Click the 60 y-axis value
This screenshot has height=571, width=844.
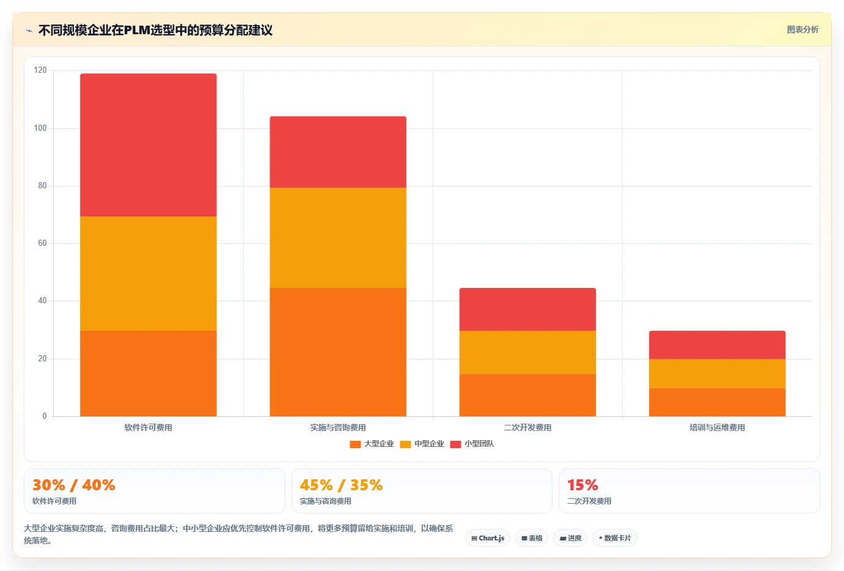42,243
